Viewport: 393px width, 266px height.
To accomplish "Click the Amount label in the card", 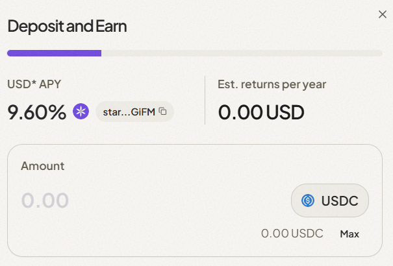I will click(43, 165).
